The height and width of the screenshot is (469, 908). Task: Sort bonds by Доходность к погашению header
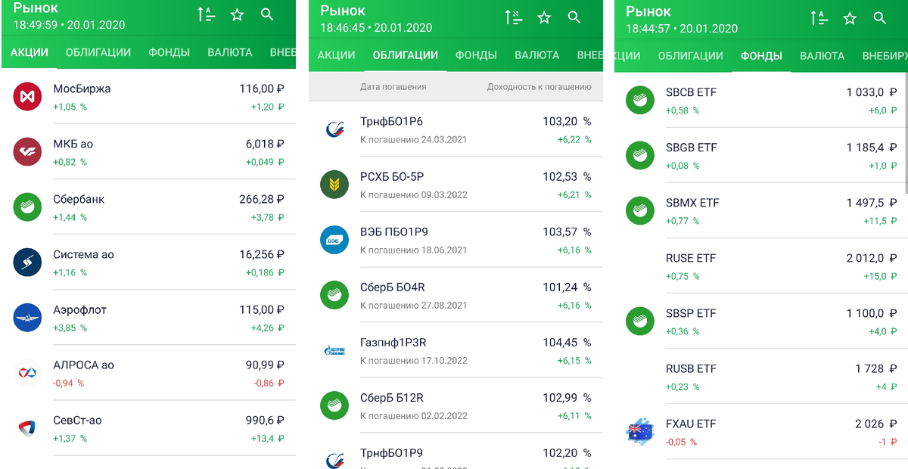coord(539,87)
